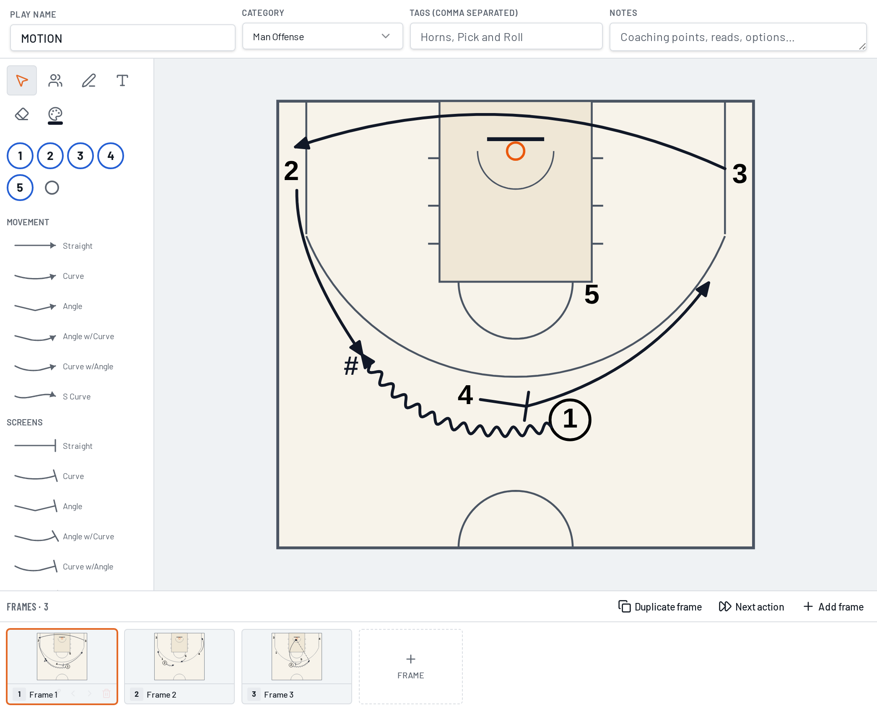
Task: Edit the Play Name field
Action: pyautogui.click(x=123, y=38)
